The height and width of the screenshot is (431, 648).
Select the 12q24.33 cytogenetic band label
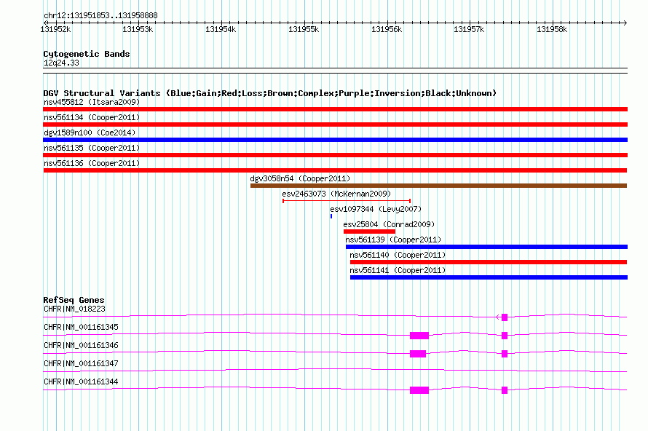pos(61,63)
